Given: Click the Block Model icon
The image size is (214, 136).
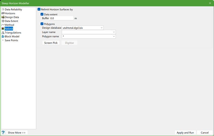Looking at the screenshot, I should [3, 36].
